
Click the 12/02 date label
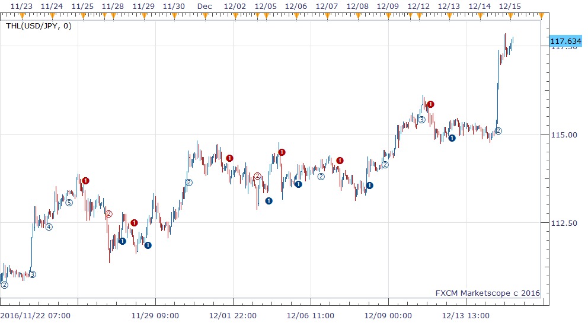(235, 7)
